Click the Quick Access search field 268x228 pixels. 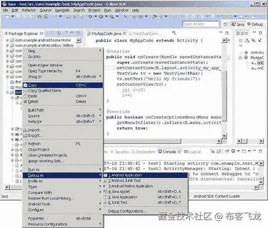coord(200,24)
